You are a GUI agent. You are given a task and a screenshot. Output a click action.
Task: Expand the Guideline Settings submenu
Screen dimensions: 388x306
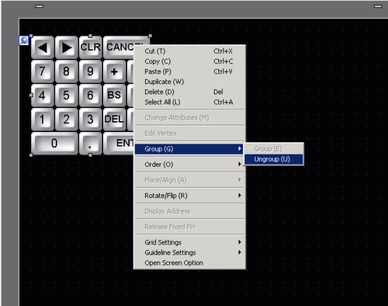pos(189,252)
